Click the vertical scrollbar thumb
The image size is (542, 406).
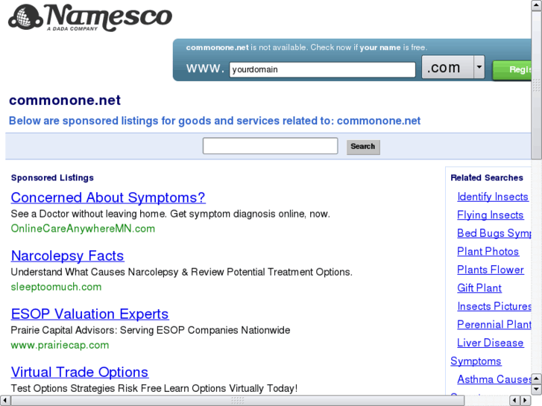[x=537, y=85]
